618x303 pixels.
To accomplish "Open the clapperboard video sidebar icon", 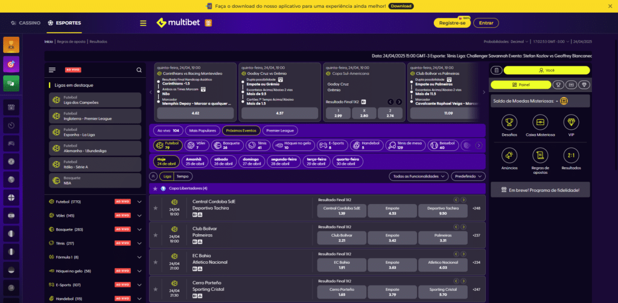I will pyautogui.click(x=11, y=107).
